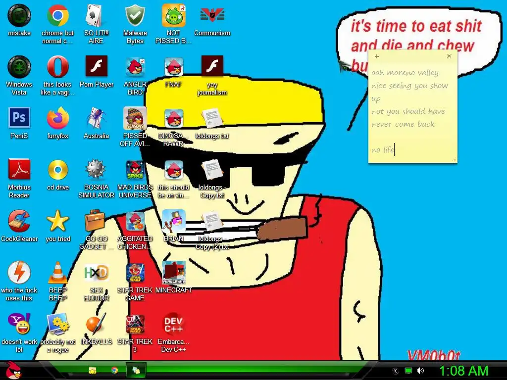Open 'yay journalism' Flash icon
Image resolution: width=507 pixels, height=380 pixels.
tap(212, 66)
